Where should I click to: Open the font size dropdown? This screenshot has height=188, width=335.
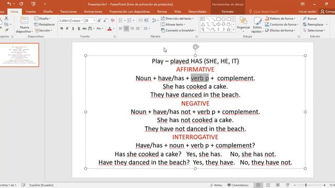[94, 20]
